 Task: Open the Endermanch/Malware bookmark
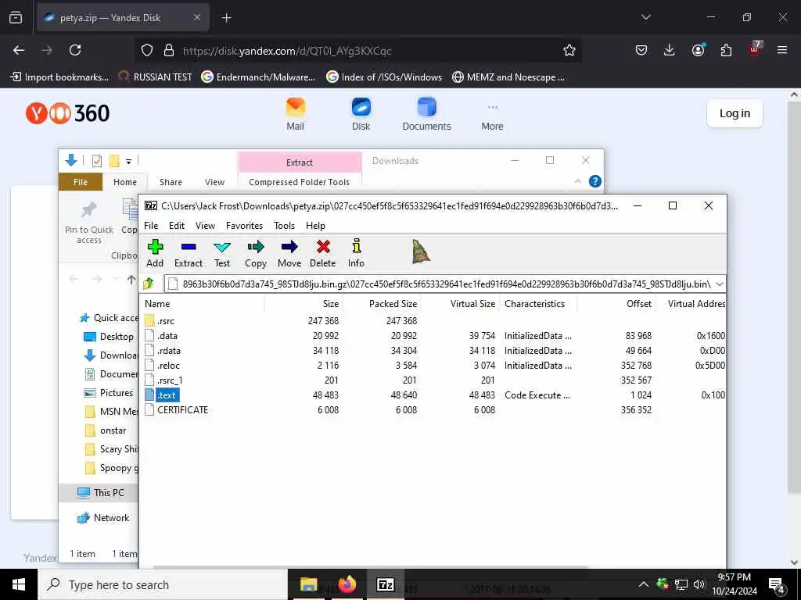click(x=258, y=77)
